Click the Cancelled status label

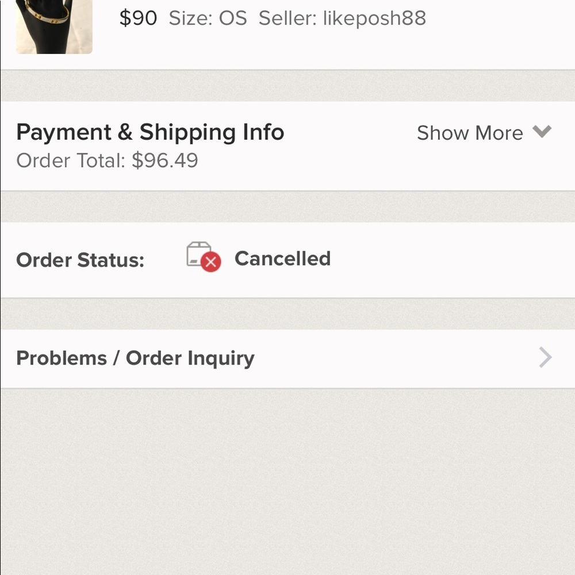point(283,259)
